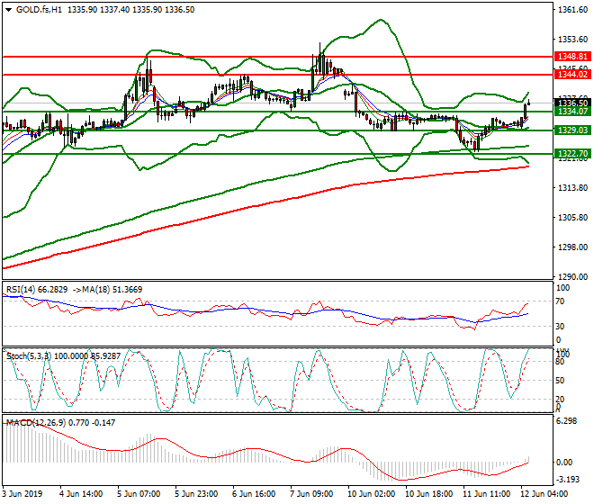Viewport: 594px width, 504px height.
Task: Open the chart menu triangle beside GOLD.fs,H1
Action: pyautogui.click(x=8, y=10)
